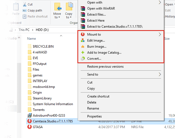Open Properties from context menu
Viewport: 175px width, 138px height.
point(121,116)
